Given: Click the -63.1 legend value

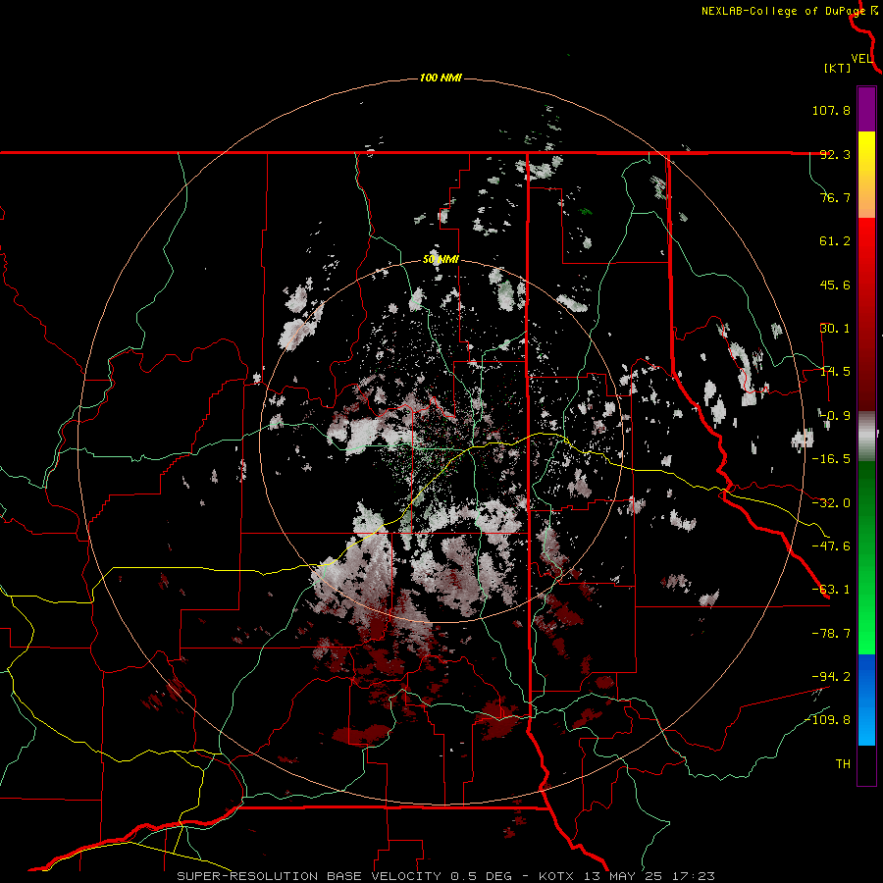Looking at the screenshot, I should [831, 590].
